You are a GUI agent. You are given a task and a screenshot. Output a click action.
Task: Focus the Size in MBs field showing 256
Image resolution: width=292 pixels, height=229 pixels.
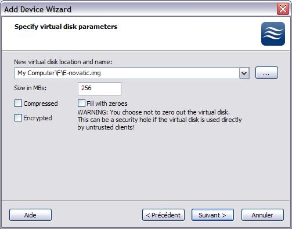pos(99,88)
